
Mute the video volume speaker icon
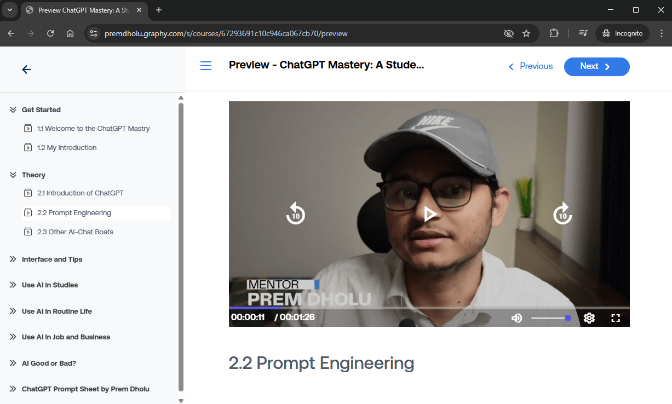click(516, 318)
